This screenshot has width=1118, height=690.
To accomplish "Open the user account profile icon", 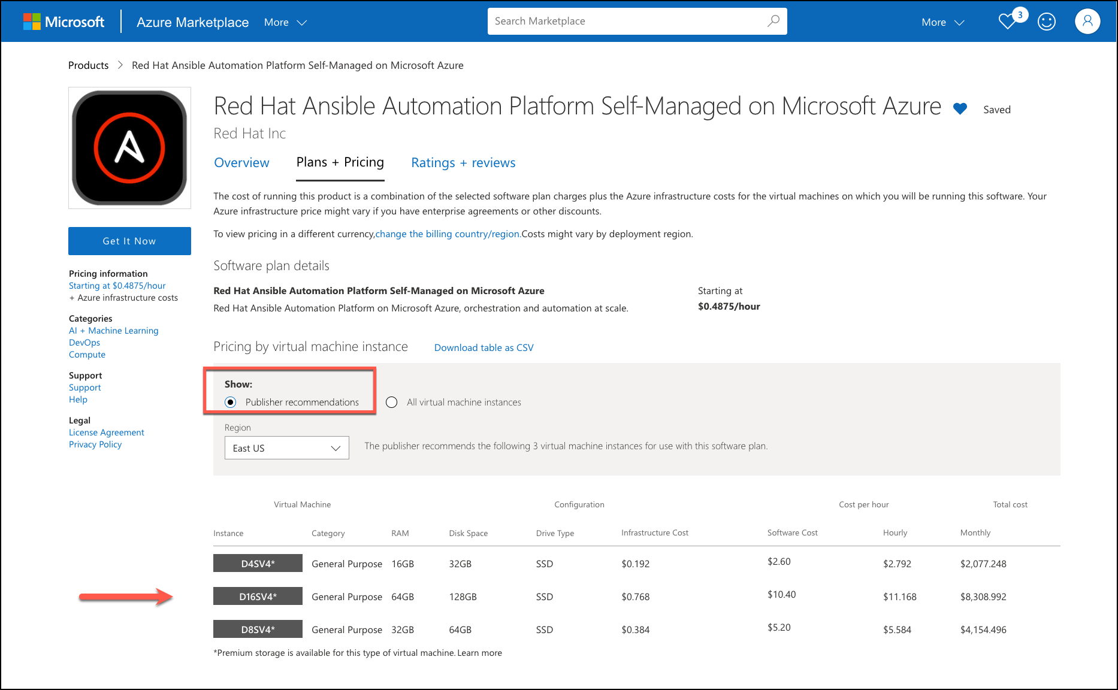I will [1087, 22].
